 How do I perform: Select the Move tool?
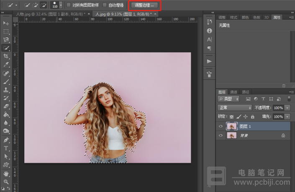6,23
